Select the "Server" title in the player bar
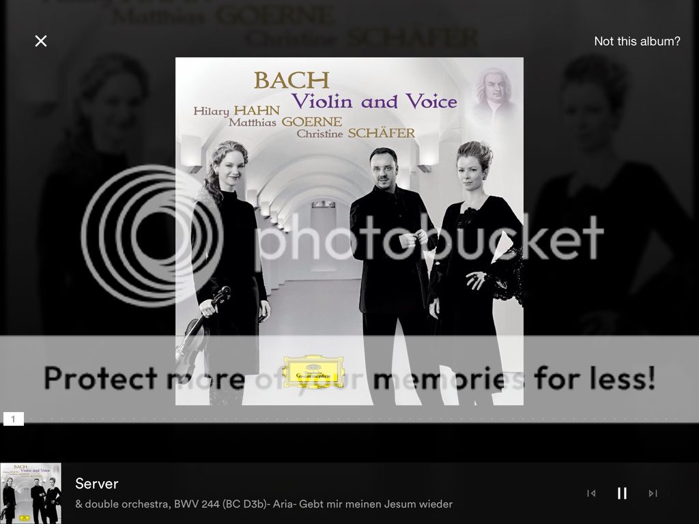This screenshot has height=524, width=699. pyautogui.click(x=97, y=484)
